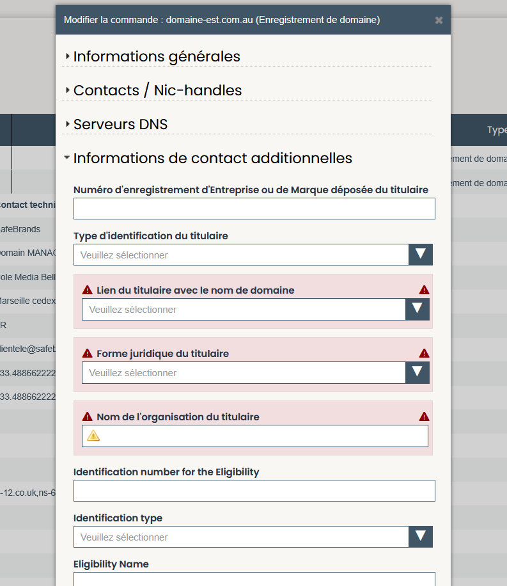Click Numéro d'enregistrement d'Entreprise input field
Screen dimensions: 507x586
click(x=254, y=209)
